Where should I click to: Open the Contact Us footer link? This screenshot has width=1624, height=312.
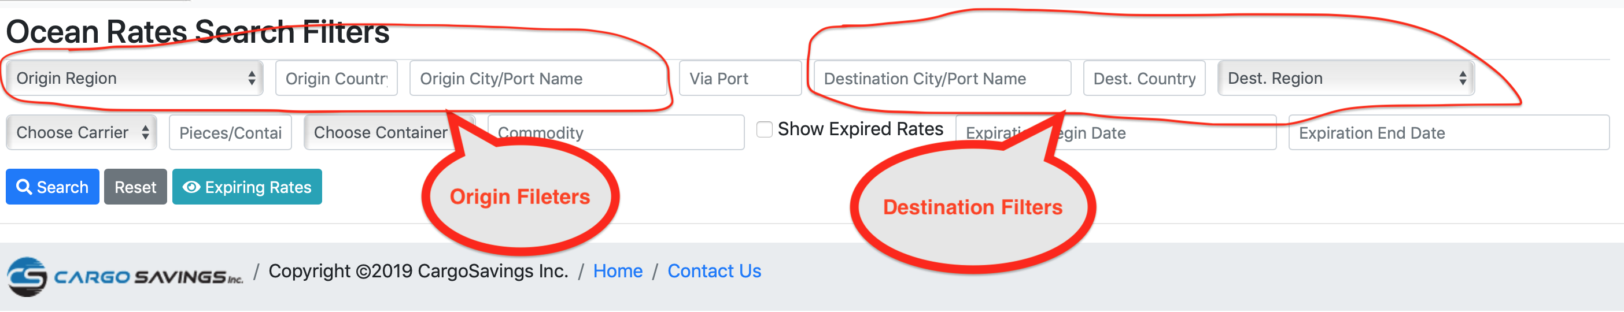point(714,271)
